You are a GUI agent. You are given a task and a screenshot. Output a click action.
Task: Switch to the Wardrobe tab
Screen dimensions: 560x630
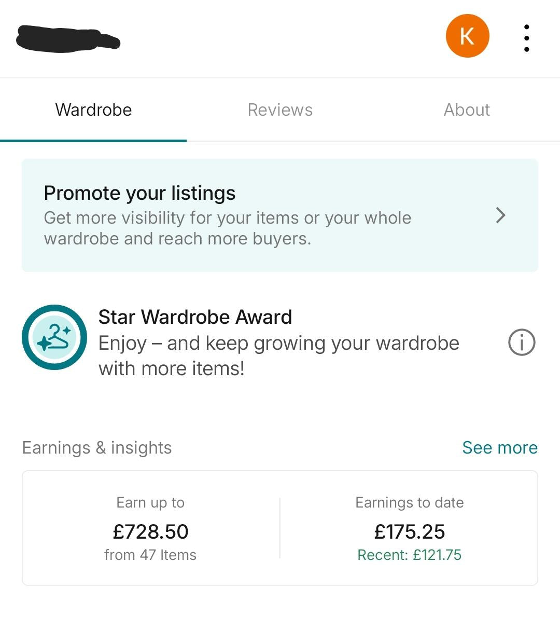pos(93,110)
